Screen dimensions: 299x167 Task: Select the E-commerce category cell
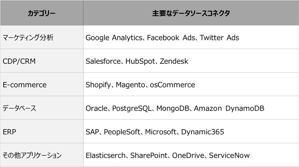pyautogui.click(x=24, y=85)
